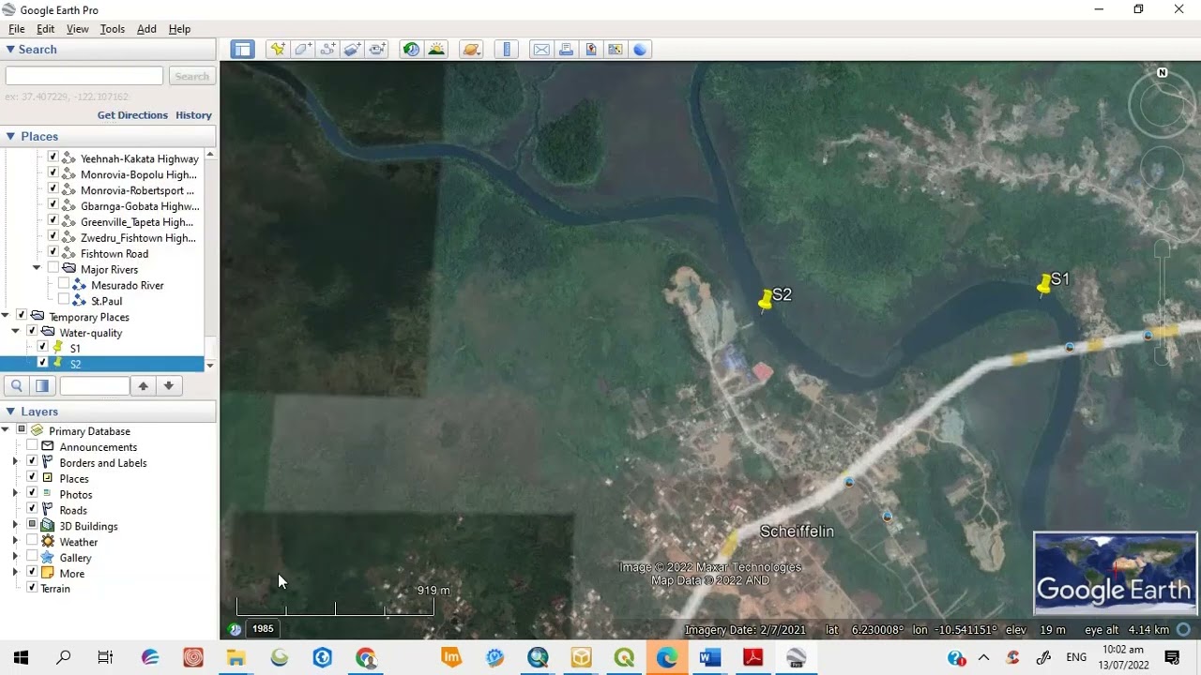Click the S2 yellow pushpin on map
Screen dimensions: 1201x675
coord(766,300)
